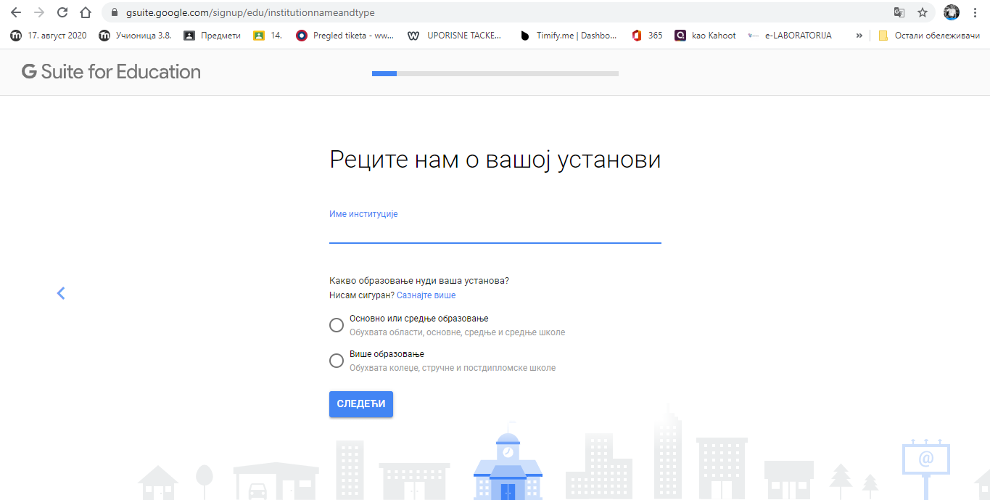This screenshot has height=500, width=990.
Task: Open the 365 Office bookmark
Action: (x=647, y=35)
